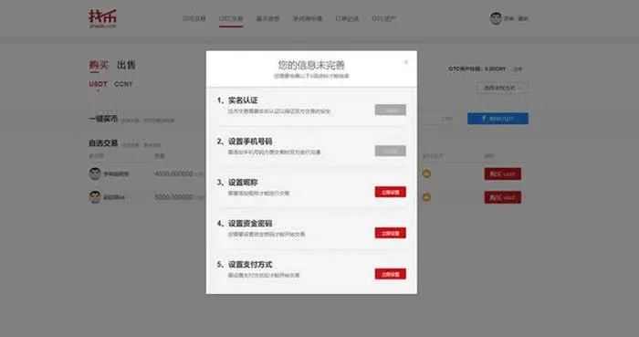Screen dimensions: 639x337
Task: Click the red set-up button for 设置支付方式
Action: click(x=390, y=274)
